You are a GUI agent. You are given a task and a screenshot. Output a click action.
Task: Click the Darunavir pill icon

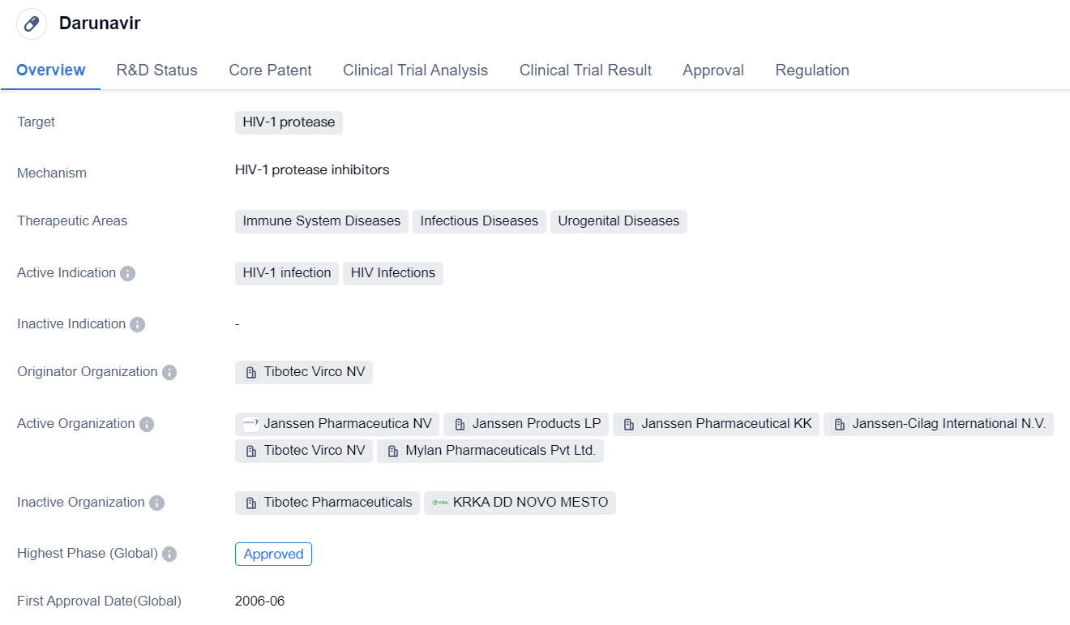point(32,24)
